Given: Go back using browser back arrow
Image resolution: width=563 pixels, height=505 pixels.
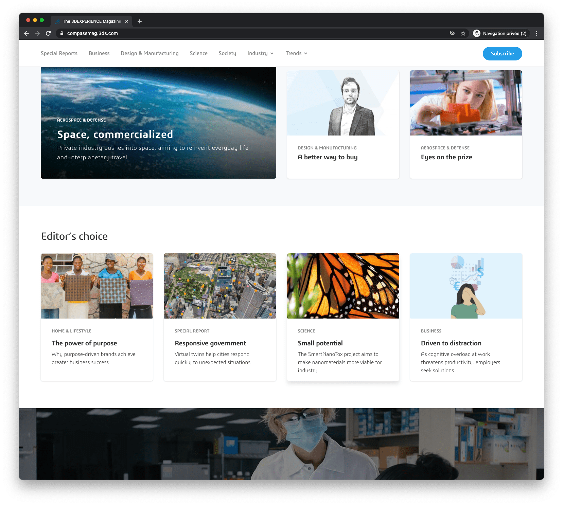Looking at the screenshot, I should pos(27,33).
